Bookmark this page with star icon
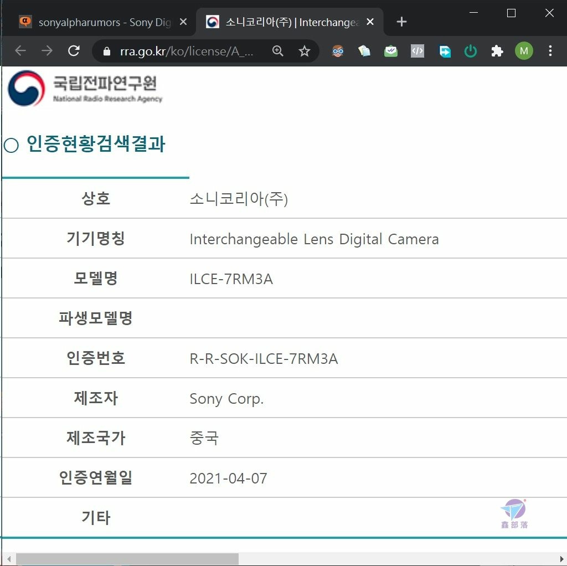 (x=305, y=51)
